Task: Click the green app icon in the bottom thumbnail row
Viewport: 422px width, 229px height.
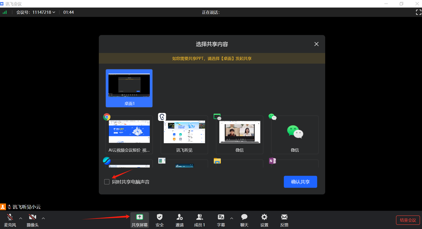Action: point(162,161)
